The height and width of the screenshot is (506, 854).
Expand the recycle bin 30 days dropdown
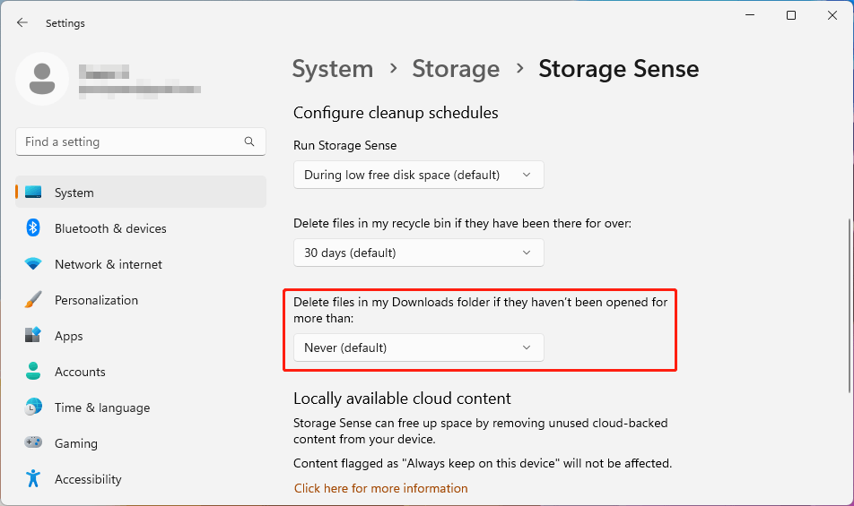418,253
